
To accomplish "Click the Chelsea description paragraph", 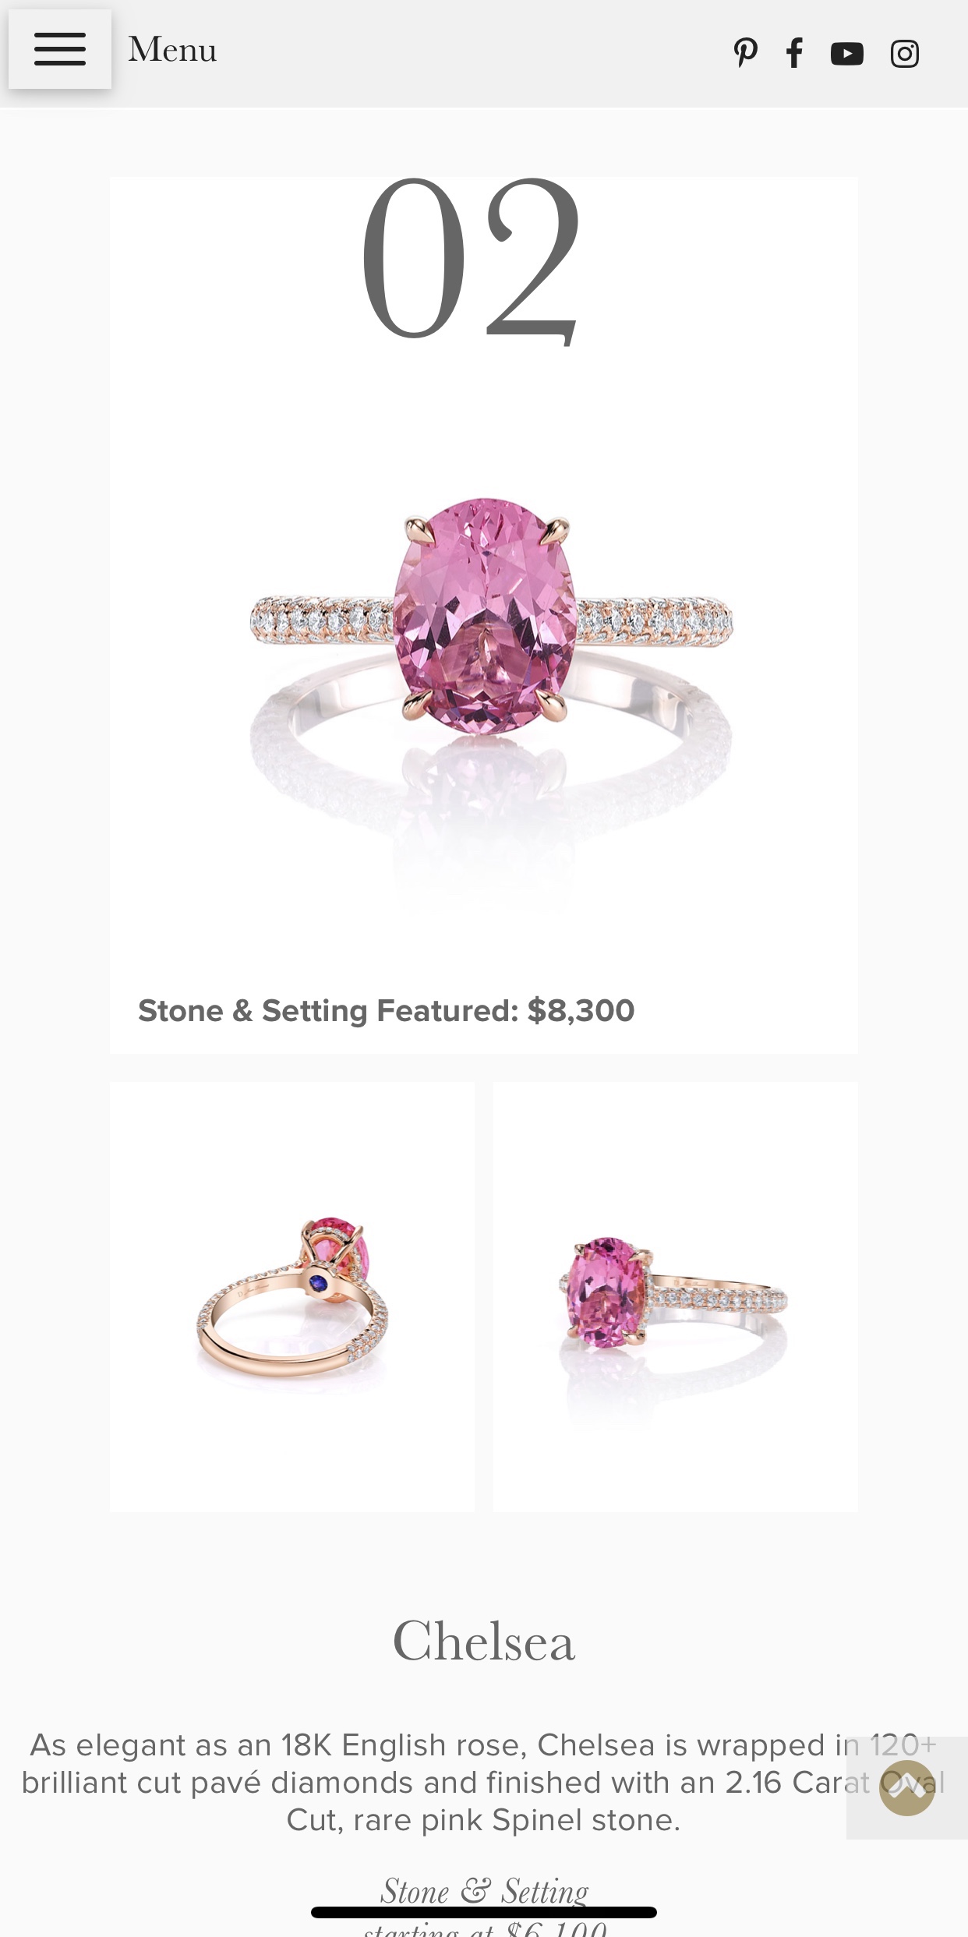I will pos(483,1783).
